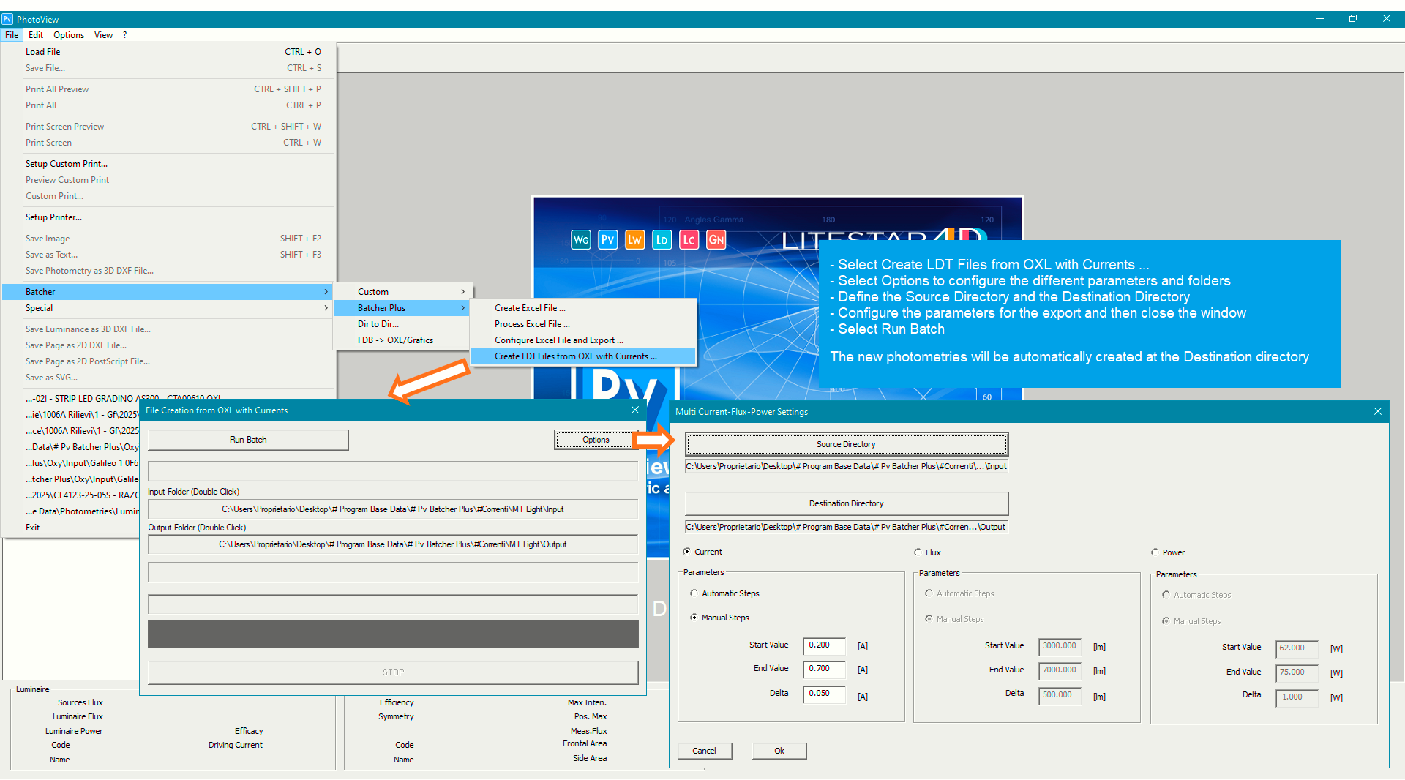
Task: Select Dir to Dir menu entry
Action: tap(402, 324)
